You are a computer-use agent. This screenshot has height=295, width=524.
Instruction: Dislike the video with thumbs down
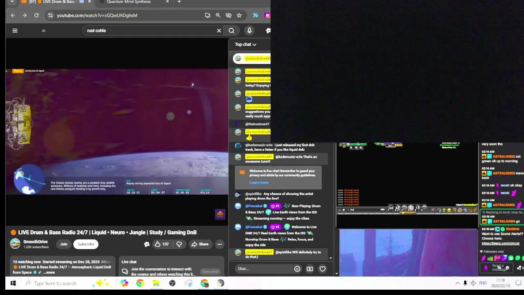click(179, 244)
